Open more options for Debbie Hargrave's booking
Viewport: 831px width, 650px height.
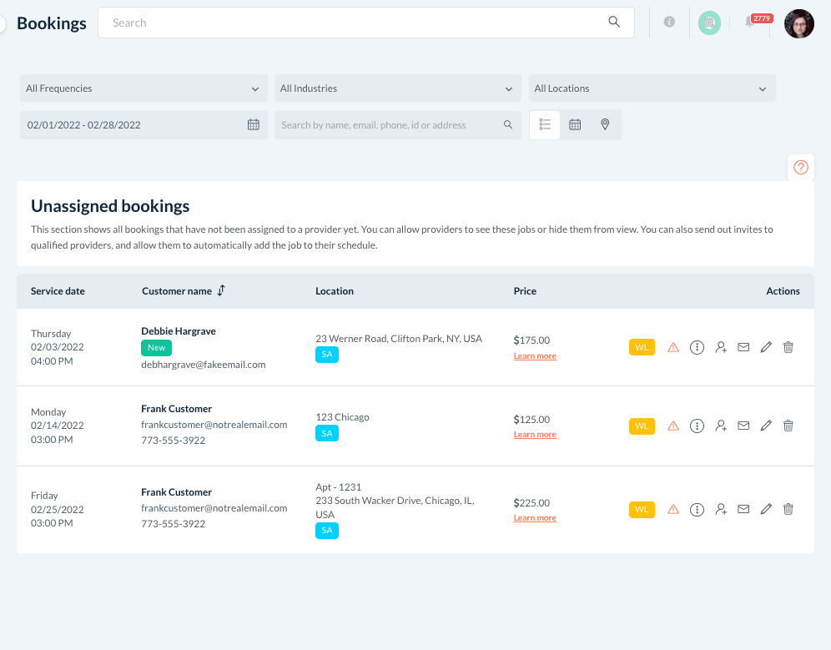point(698,347)
